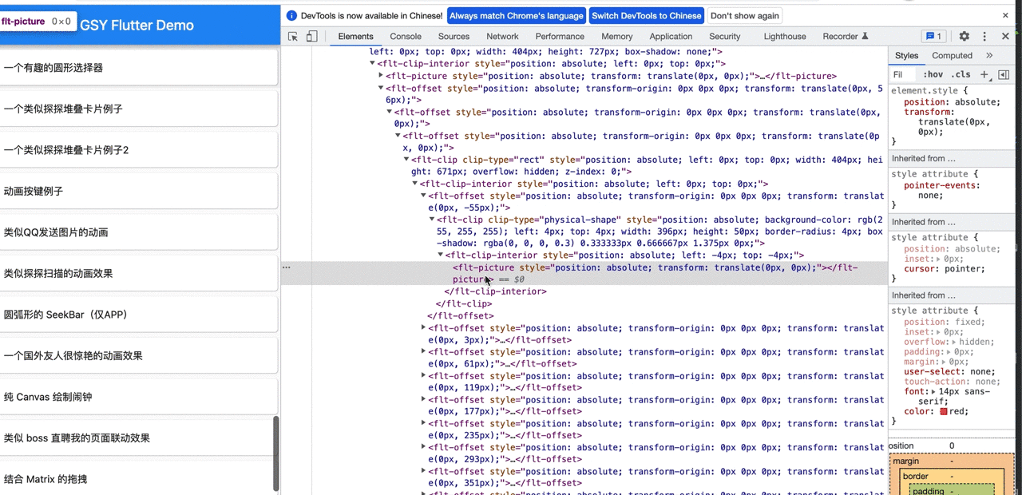Toggle the device toolbar icon
Screen dimensions: 1022x495
point(311,37)
